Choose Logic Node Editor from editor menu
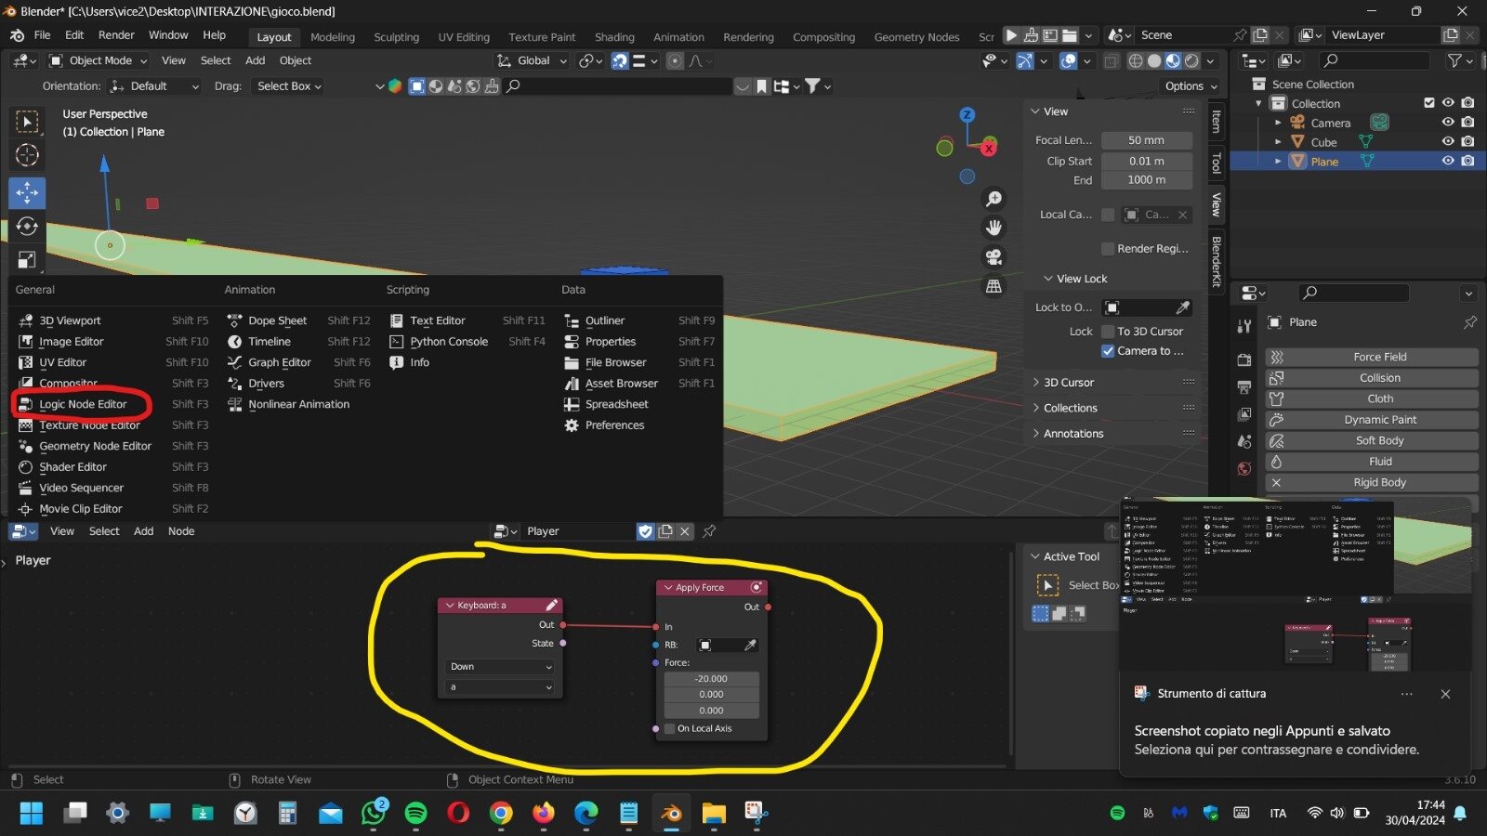Screen dimensions: 1487x836 (83, 405)
